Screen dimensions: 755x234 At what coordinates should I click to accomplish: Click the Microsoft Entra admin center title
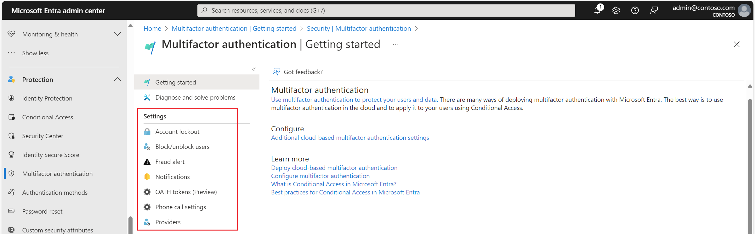(58, 11)
